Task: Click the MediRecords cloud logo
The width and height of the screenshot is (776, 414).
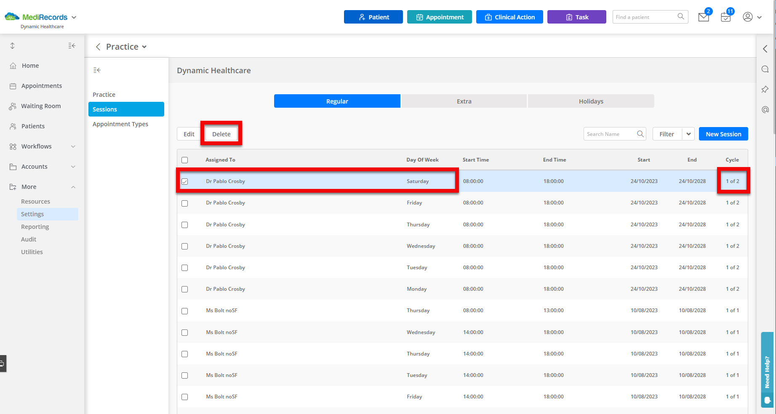Action: click(12, 17)
